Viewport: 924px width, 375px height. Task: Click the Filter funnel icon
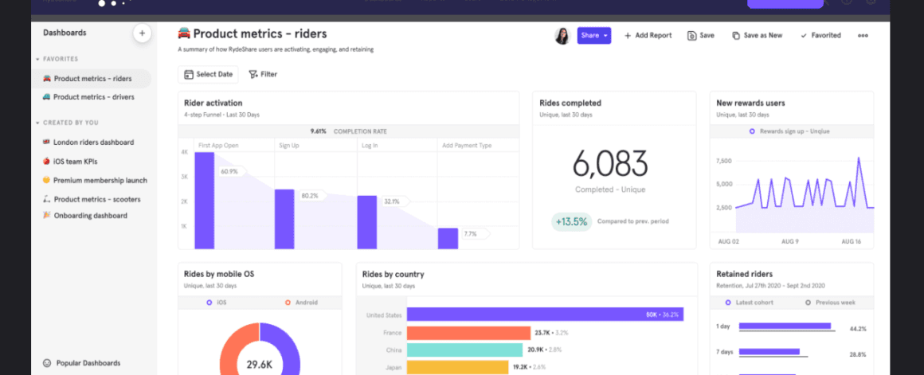(253, 74)
